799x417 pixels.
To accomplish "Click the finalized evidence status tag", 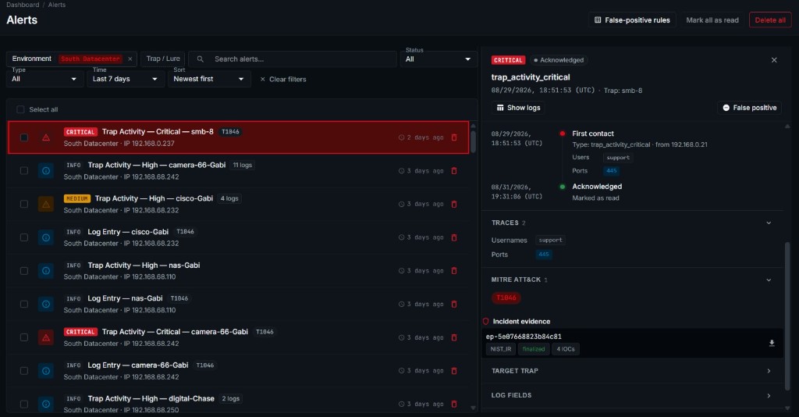I will click(534, 349).
